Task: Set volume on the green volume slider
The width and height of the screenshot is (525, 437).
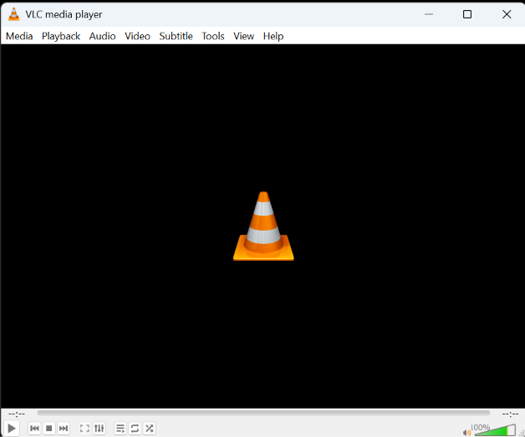Action: pyautogui.click(x=495, y=430)
